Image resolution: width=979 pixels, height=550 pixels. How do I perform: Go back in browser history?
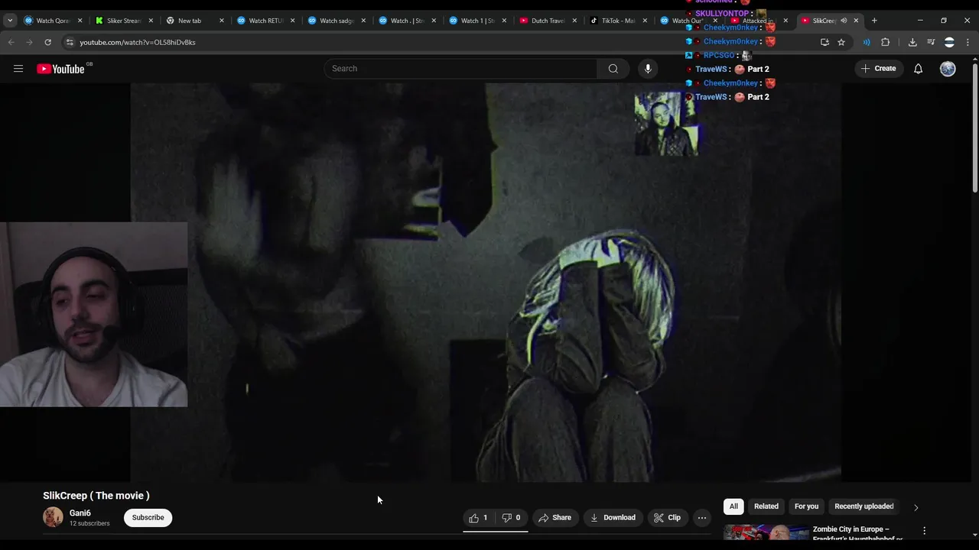[11, 42]
